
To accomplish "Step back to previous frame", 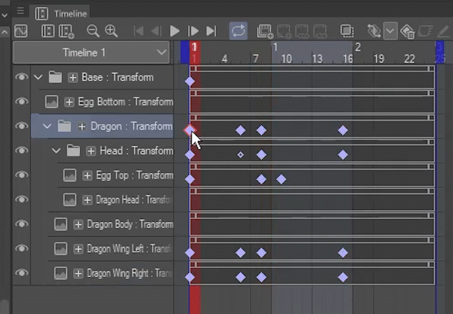I will 156,31.
